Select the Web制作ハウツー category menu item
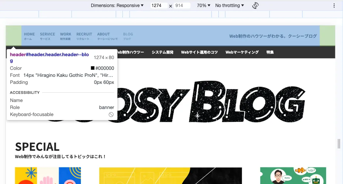343x184 pixels. [x=131, y=52]
